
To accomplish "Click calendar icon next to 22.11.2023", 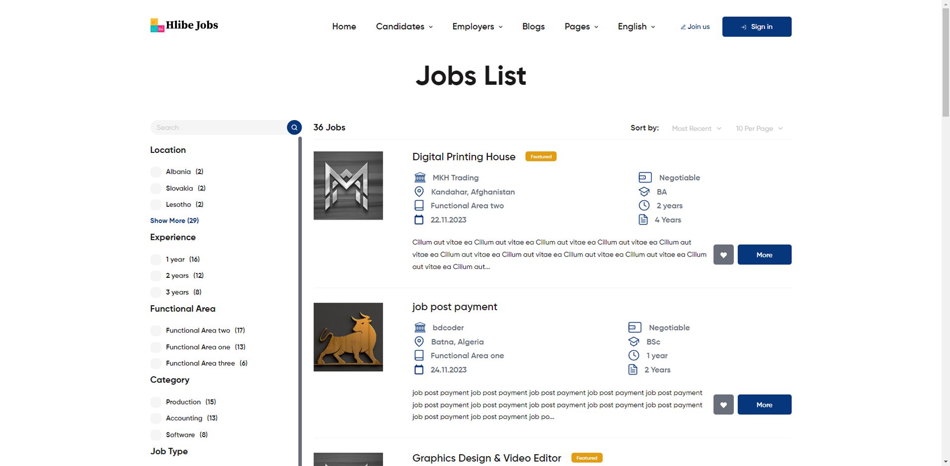I will click(x=419, y=220).
